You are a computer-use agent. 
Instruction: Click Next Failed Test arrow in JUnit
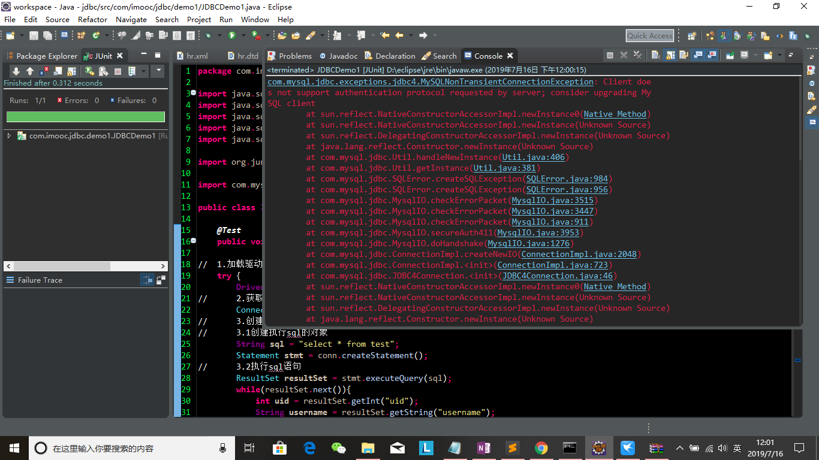tap(16, 71)
